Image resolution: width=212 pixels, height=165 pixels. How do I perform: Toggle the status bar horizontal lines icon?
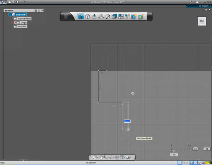(191, 163)
